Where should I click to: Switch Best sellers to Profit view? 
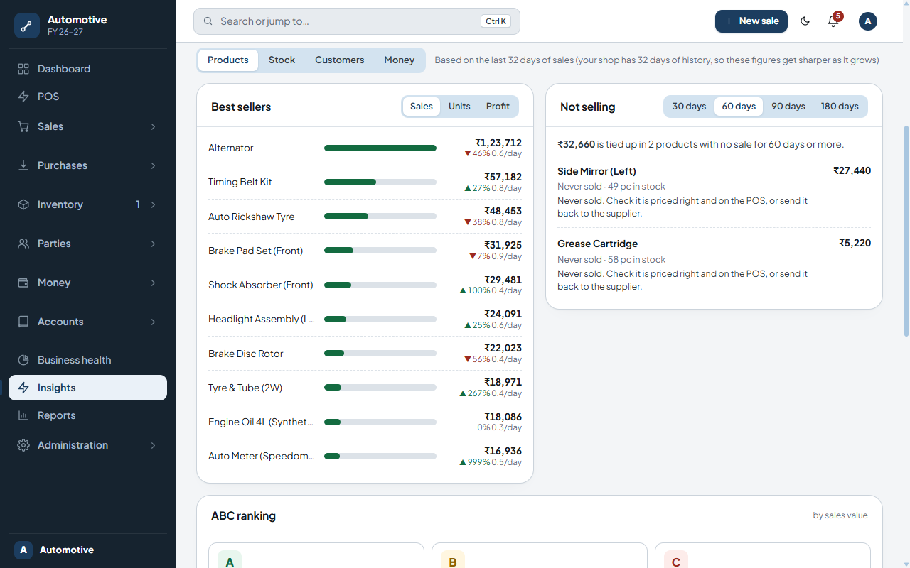[498, 106]
